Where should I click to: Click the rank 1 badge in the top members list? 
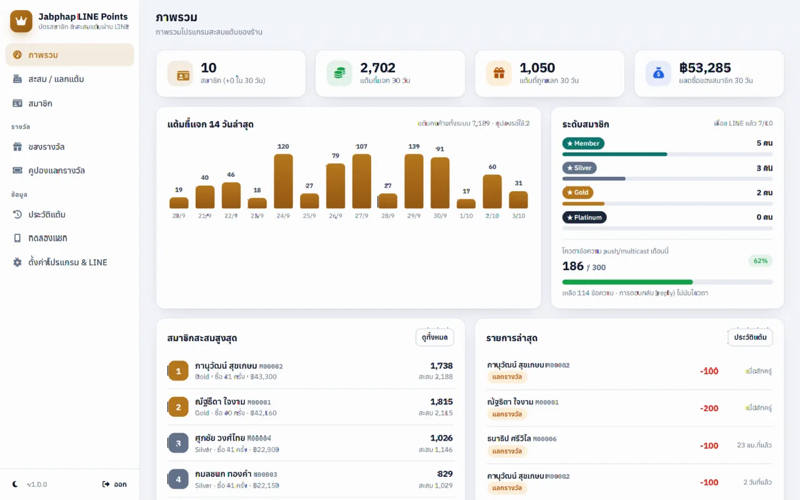click(x=178, y=371)
